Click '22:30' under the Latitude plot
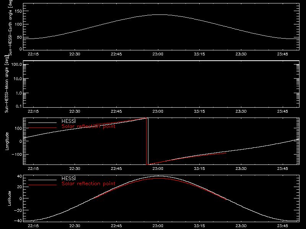 tap(75, 226)
